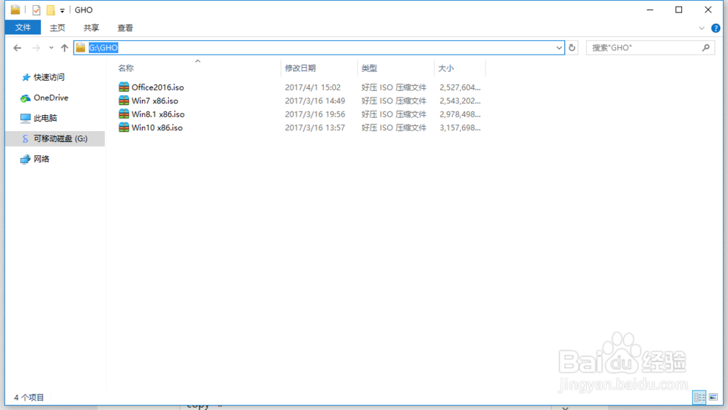This screenshot has height=410, width=728.
Task: Expand the address bar history dropdown
Action: [558, 48]
